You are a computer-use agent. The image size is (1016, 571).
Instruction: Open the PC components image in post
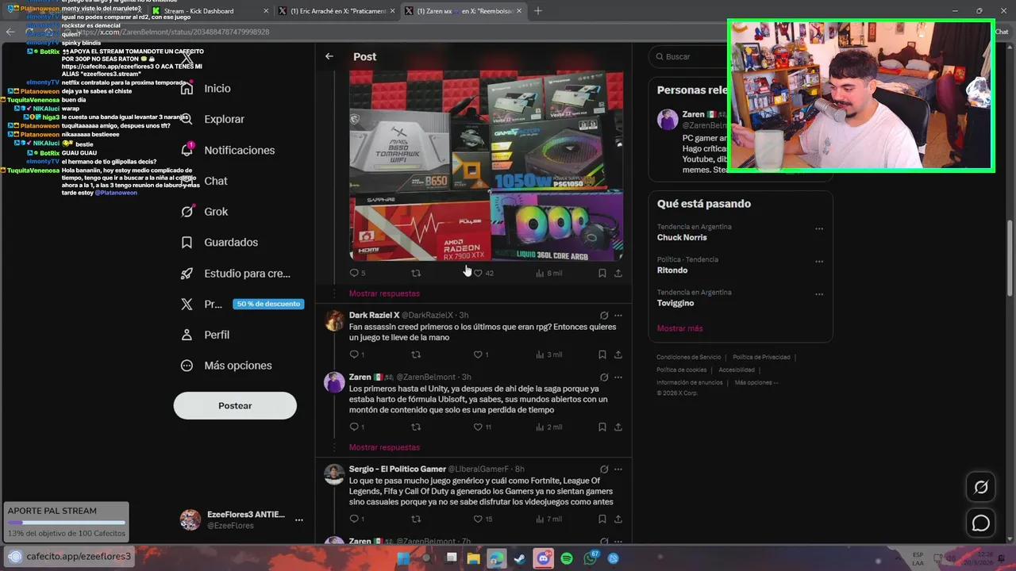point(486,165)
